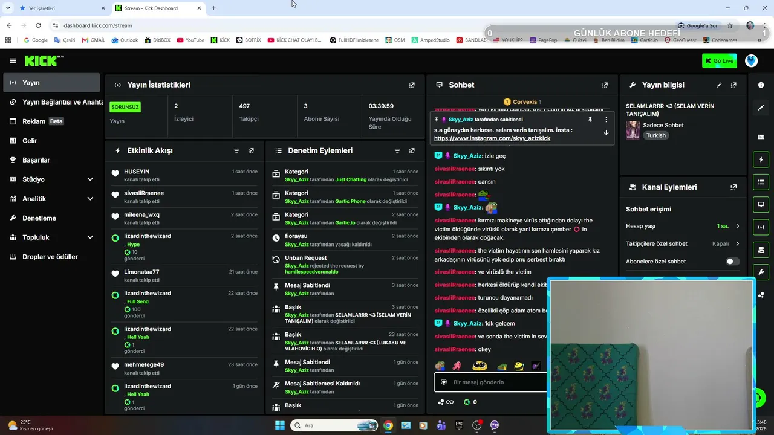Click the Go Live button
The width and height of the screenshot is (774, 435).
pyautogui.click(x=720, y=61)
